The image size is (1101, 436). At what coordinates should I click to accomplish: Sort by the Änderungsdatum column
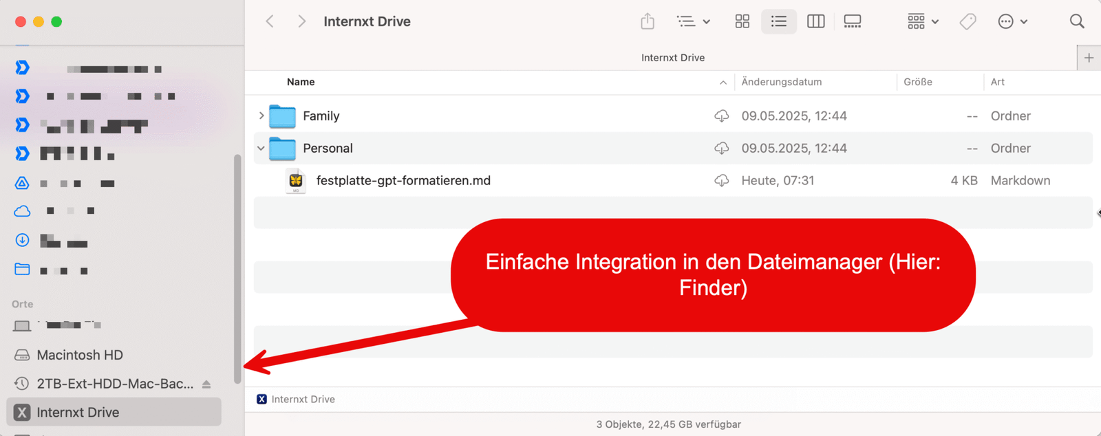(782, 82)
